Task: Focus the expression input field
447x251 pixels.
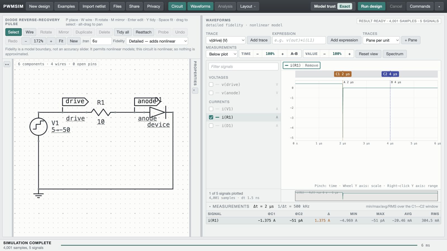Action: [299, 40]
